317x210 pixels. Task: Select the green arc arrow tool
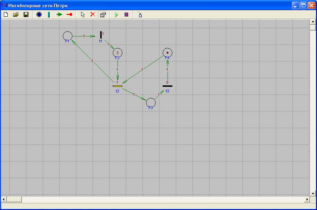(x=59, y=15)
